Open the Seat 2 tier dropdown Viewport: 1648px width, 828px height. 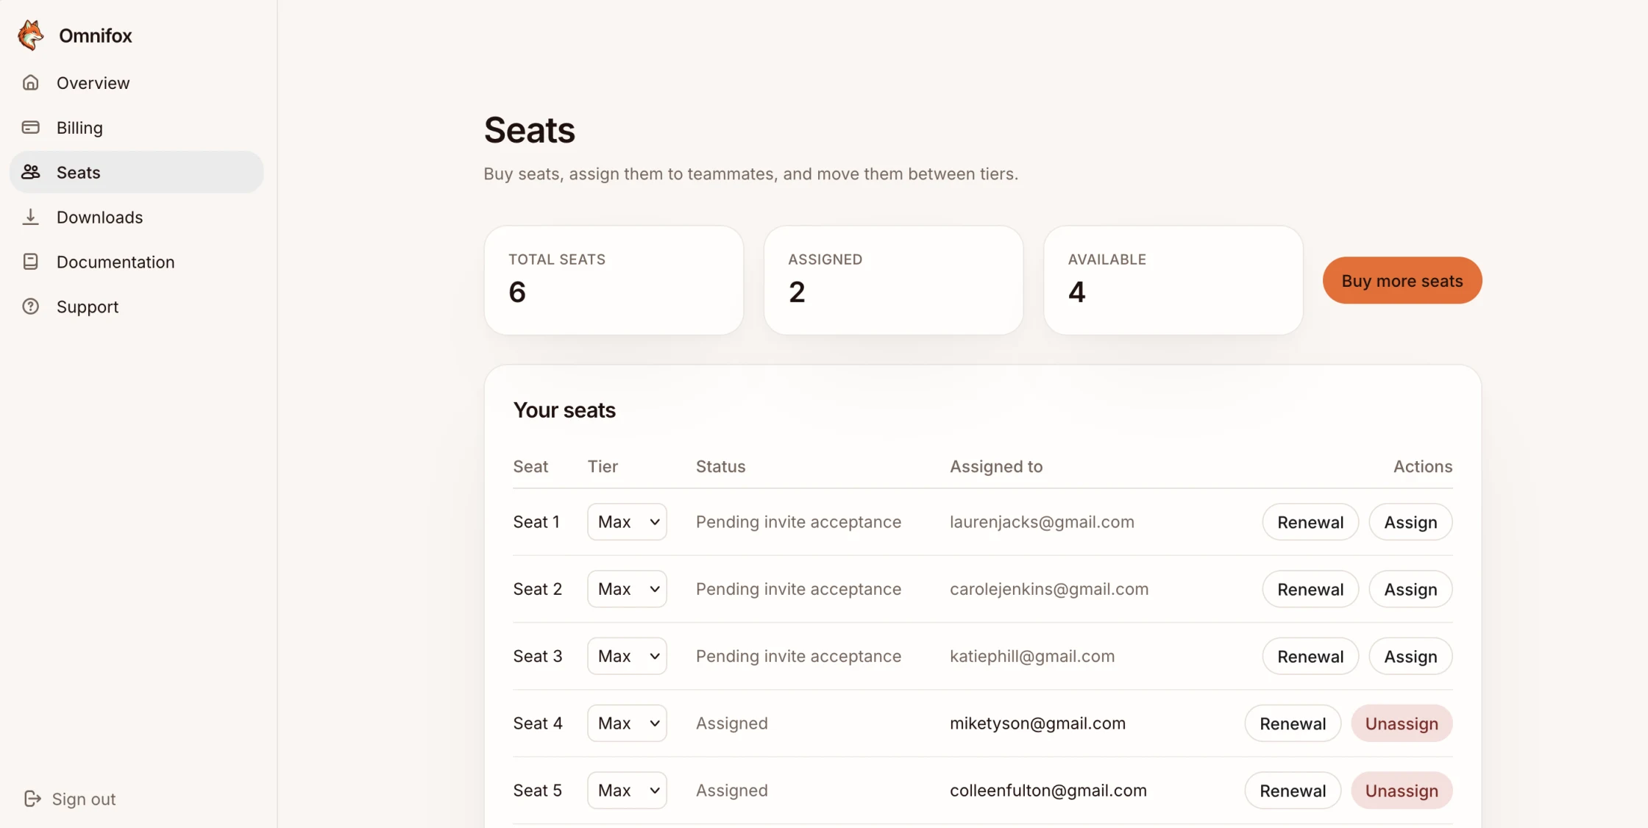point(627,588)
